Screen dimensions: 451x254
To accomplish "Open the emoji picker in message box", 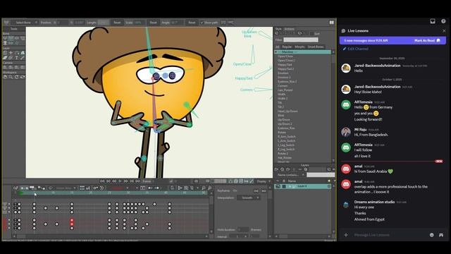I will tap(432, 235).
